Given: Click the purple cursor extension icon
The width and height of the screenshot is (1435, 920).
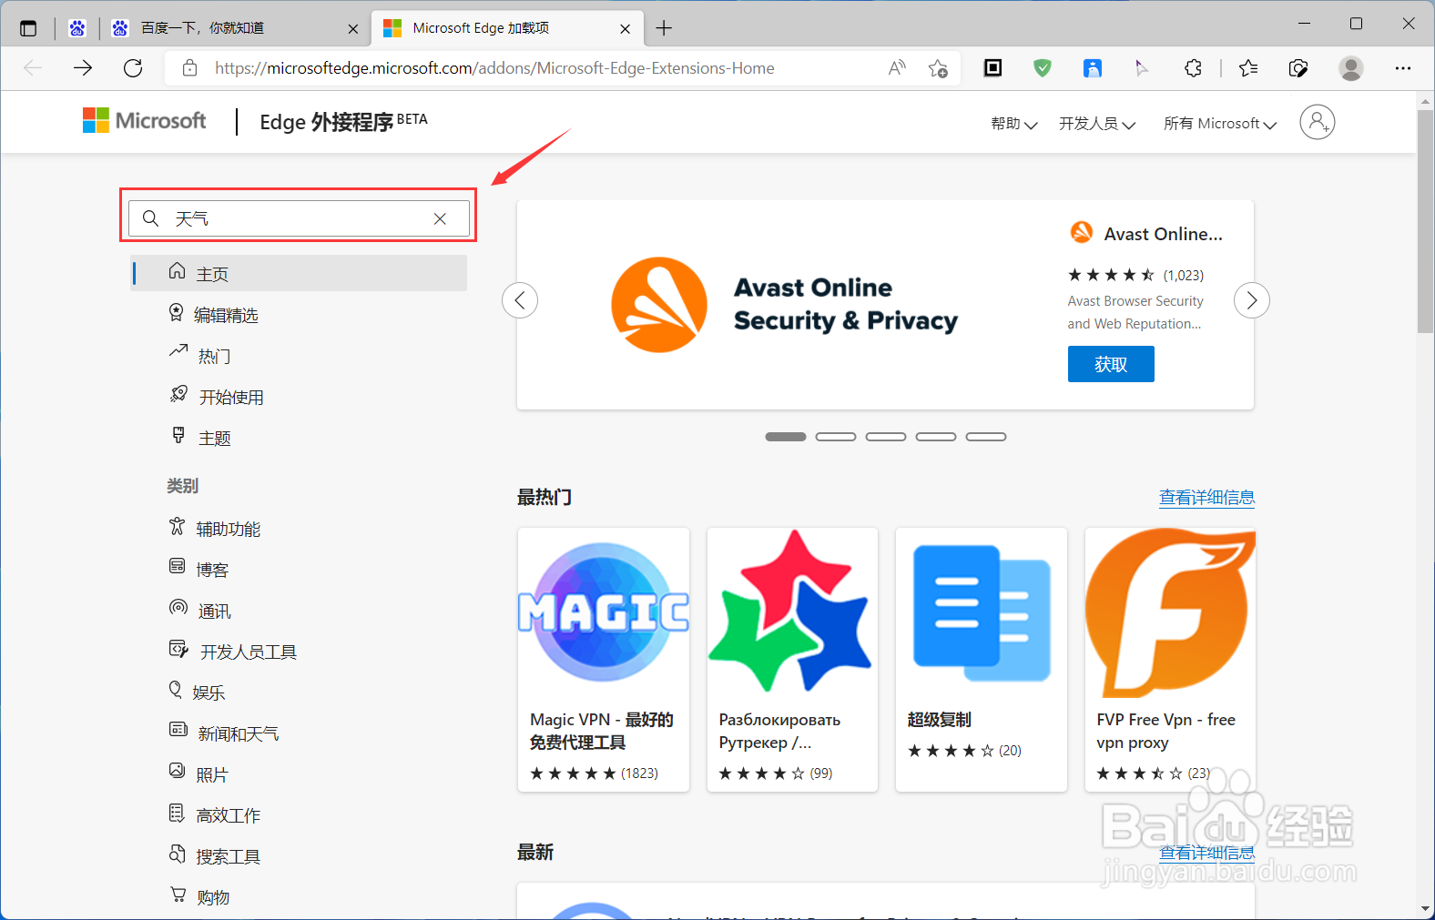Looking at the screenshot, I should pos(1142,68).
